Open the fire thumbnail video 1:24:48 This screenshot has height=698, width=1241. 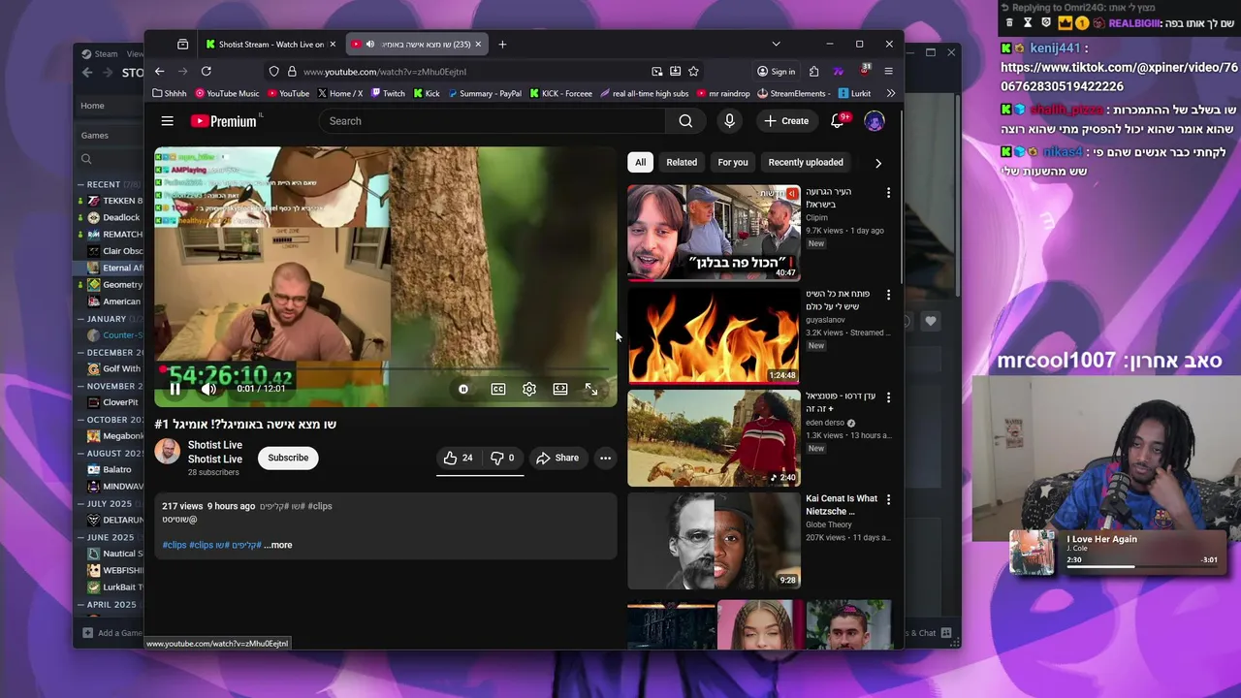click(x=714, y=335)
